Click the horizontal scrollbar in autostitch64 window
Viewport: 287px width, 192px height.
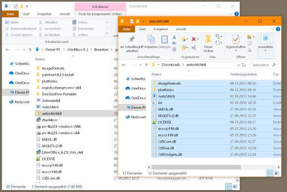(x=196, y=167)
